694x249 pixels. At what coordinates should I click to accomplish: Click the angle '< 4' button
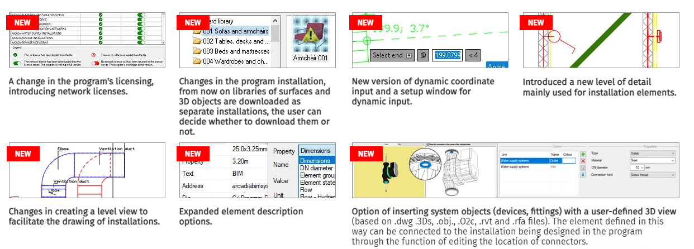click(473, 55)
